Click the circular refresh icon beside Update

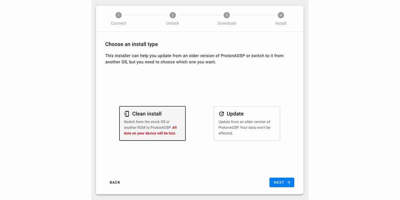(221, 114)
